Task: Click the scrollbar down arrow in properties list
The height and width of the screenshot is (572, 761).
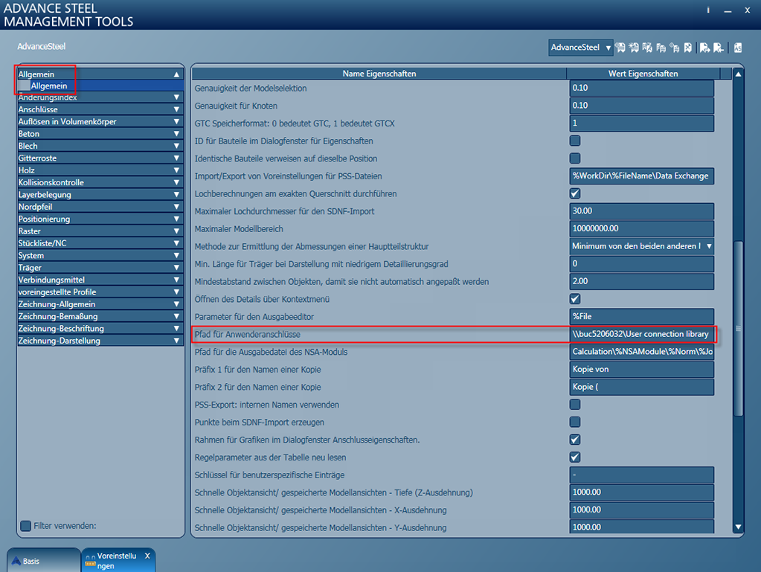Action: [x=738, y=527]
